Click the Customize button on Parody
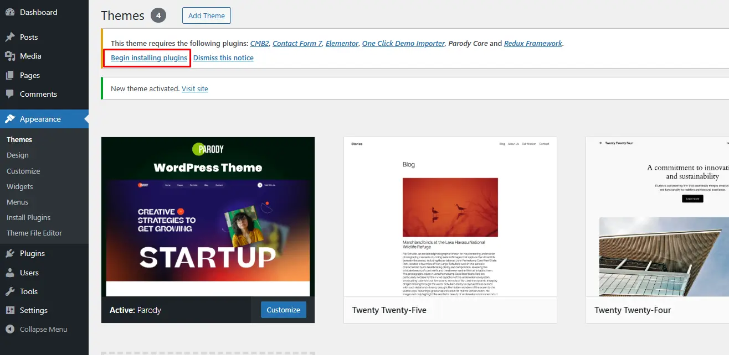 tap(284, 310)
